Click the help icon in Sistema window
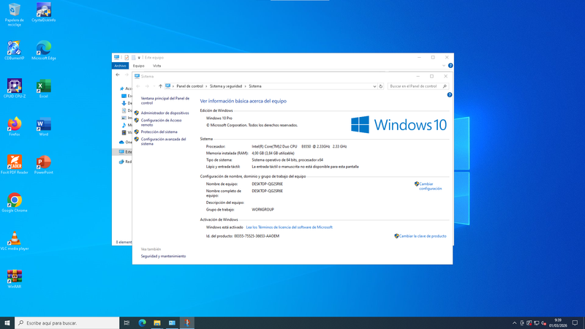585x329 pixels. (x=450, y=95)
